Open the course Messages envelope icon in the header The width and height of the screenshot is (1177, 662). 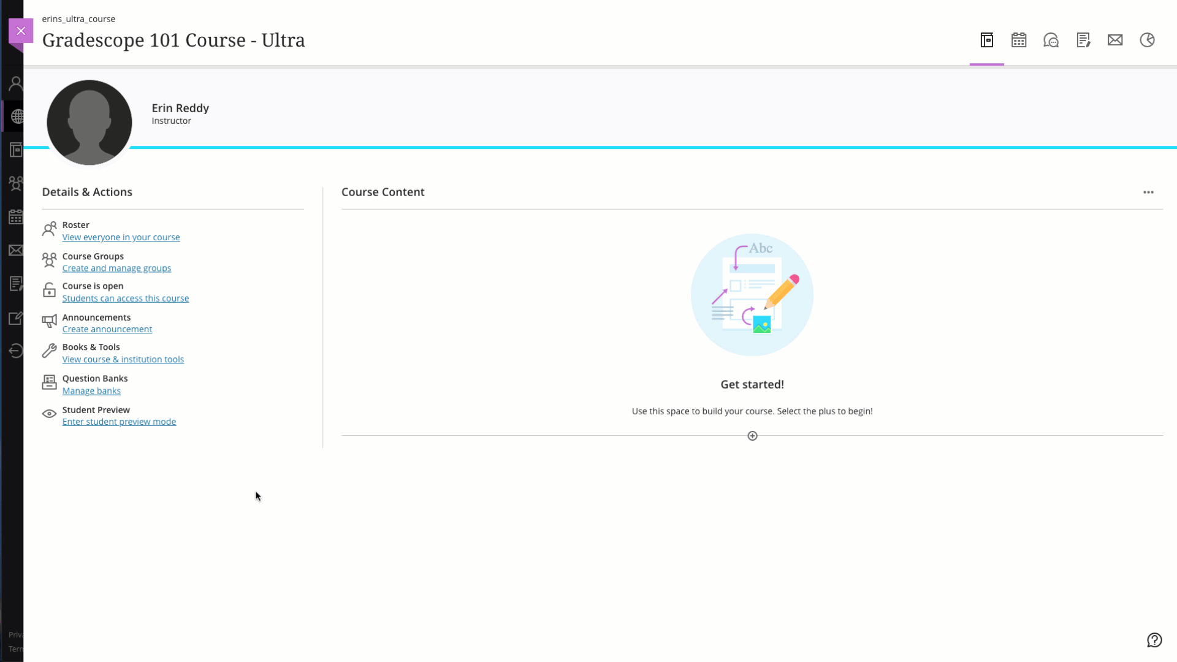pyautogui.click(x=1115, y=40)
